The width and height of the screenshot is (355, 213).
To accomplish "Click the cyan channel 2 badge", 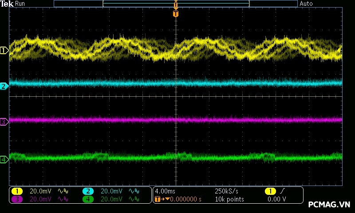I will coord(88,191).
